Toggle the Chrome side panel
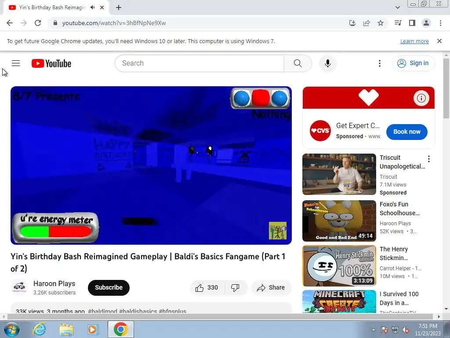The width and height of the screenshot is (450, 338). pos(412,23)
